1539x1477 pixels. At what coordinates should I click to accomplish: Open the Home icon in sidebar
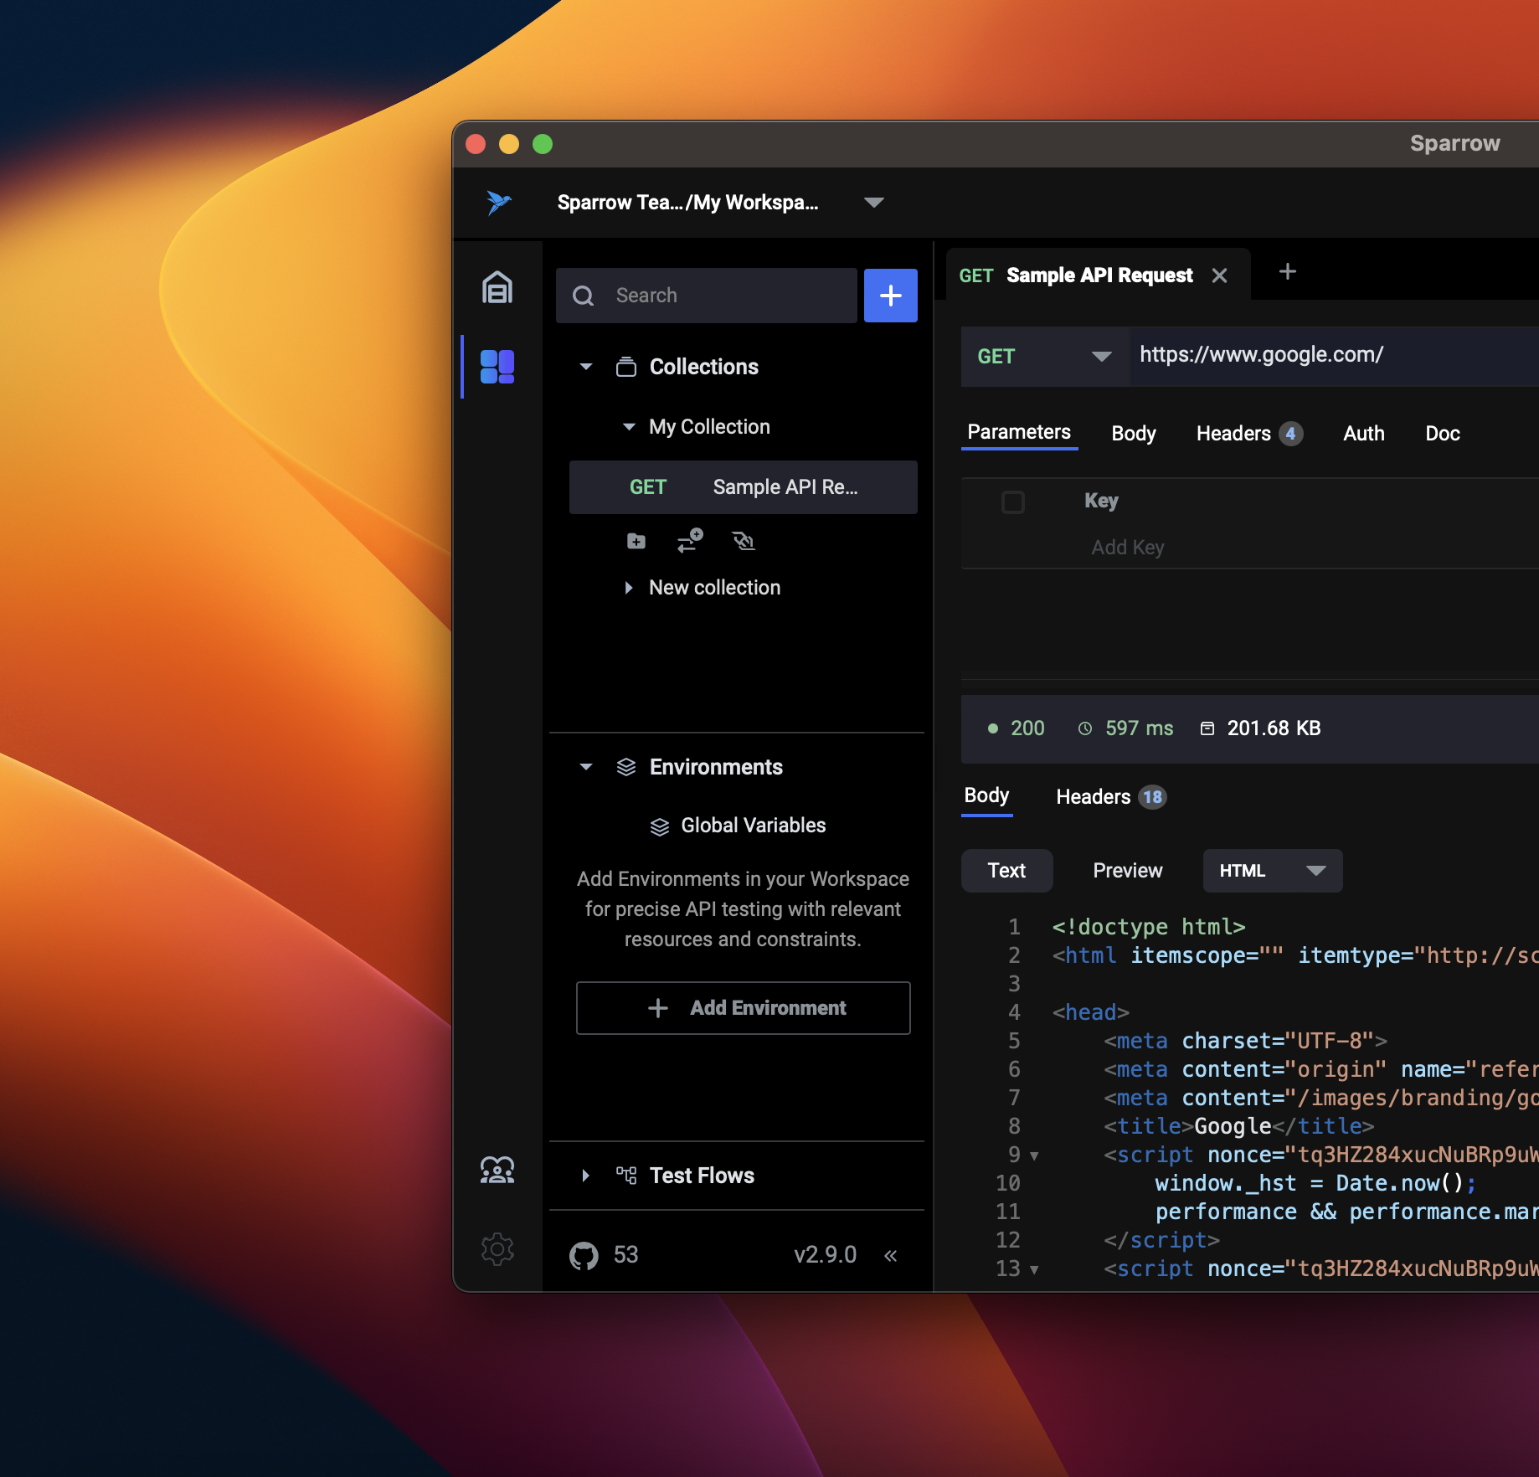click(x=497, y=288)
